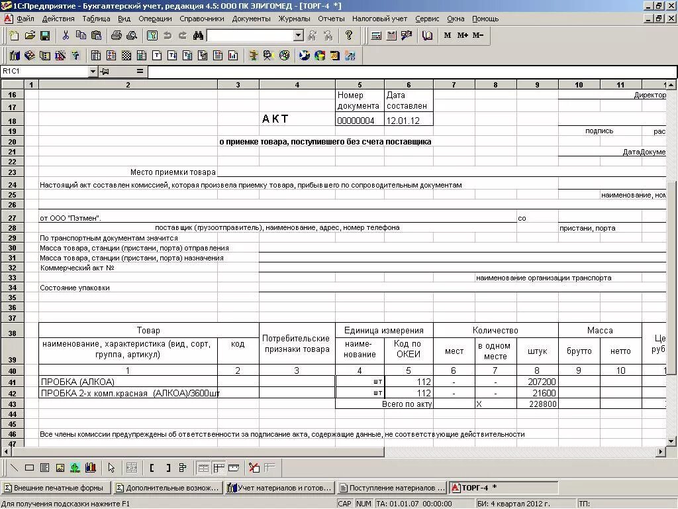The image size is (678, 509).
Task: Click the Redo arrow icon
Action: point(183,36)
